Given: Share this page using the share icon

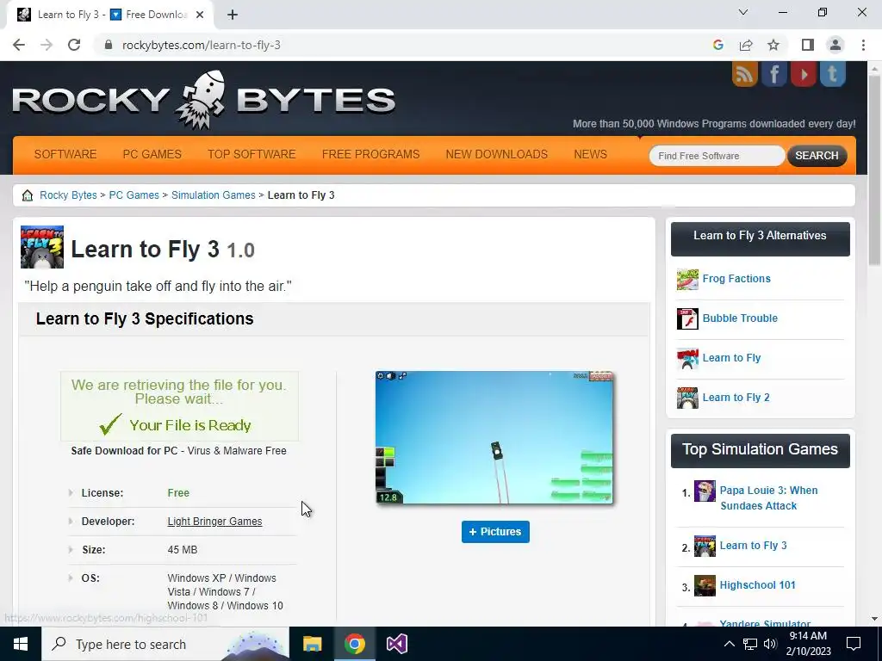Looking at the screenshot, I should click(x=746, y=45).
